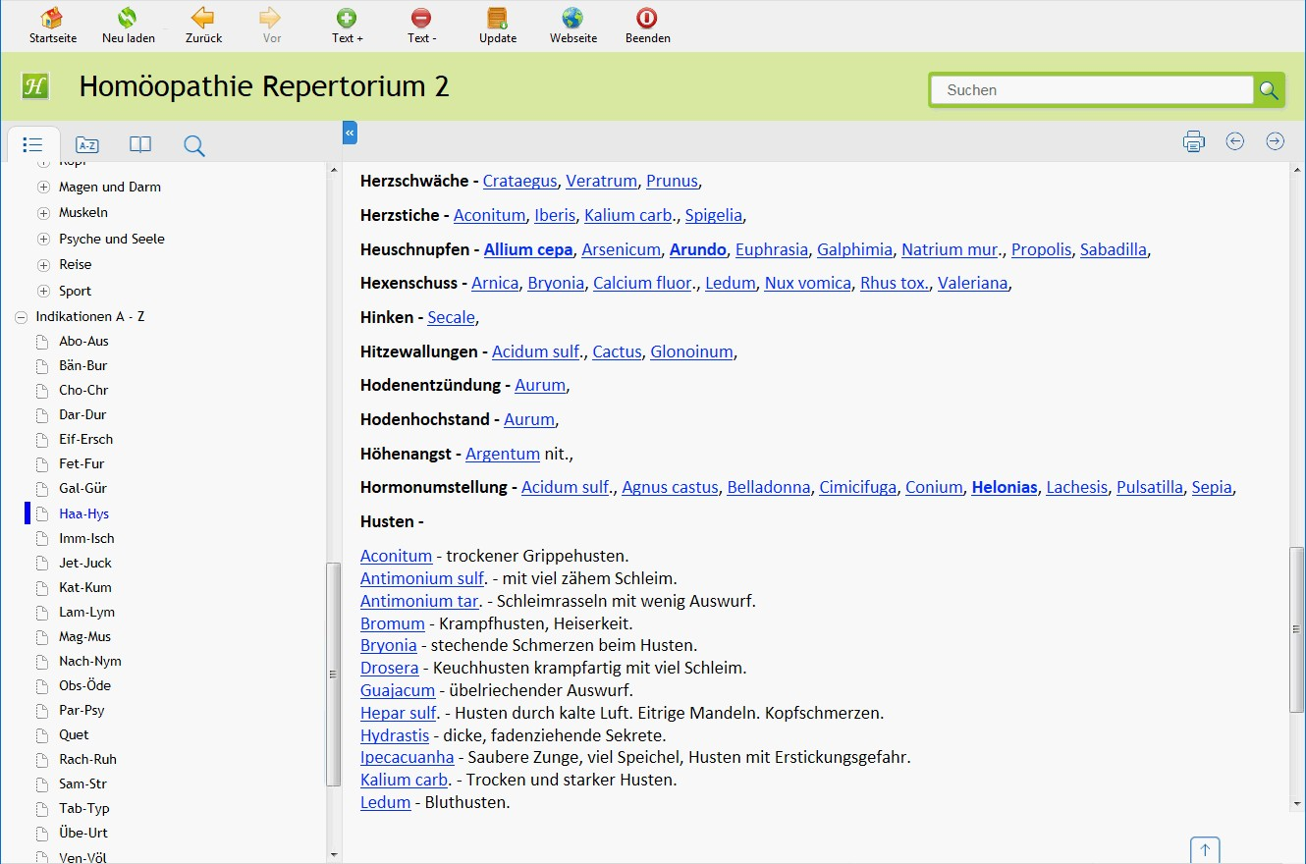Open the Update tool

(498, 19)
